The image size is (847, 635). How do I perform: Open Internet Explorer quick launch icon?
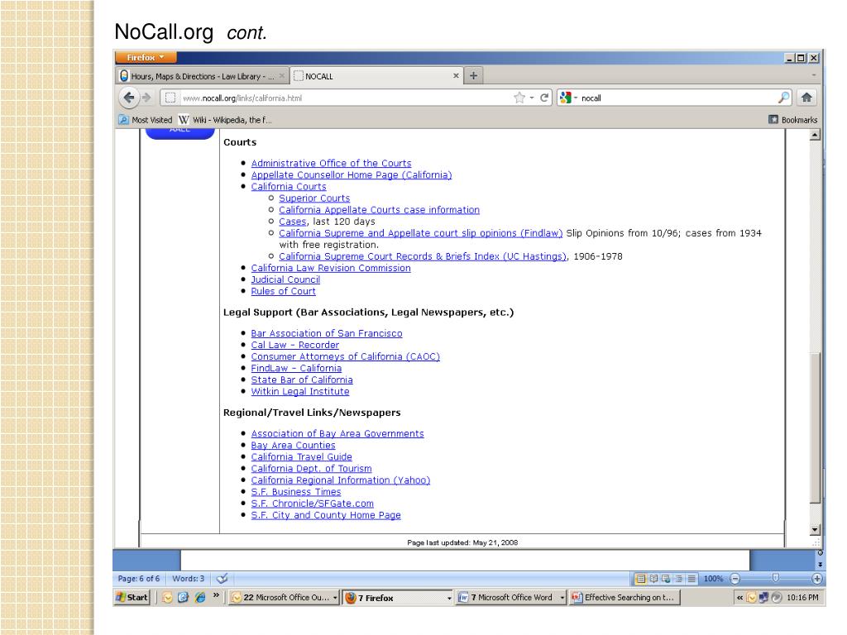(200, 597)
